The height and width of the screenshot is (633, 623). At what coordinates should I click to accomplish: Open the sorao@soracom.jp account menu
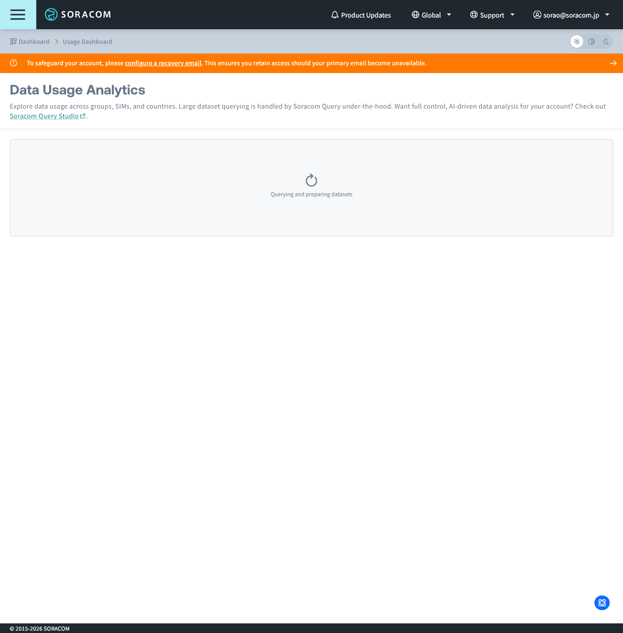pyautogui.click(x=571, y=15)
